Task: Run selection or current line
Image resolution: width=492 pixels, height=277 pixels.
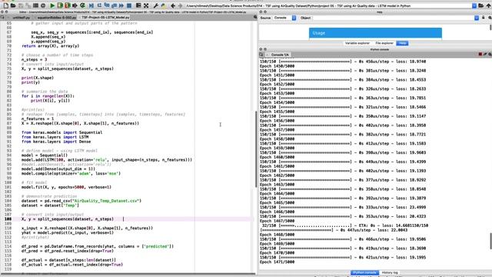Action: (x=75, y=5)
